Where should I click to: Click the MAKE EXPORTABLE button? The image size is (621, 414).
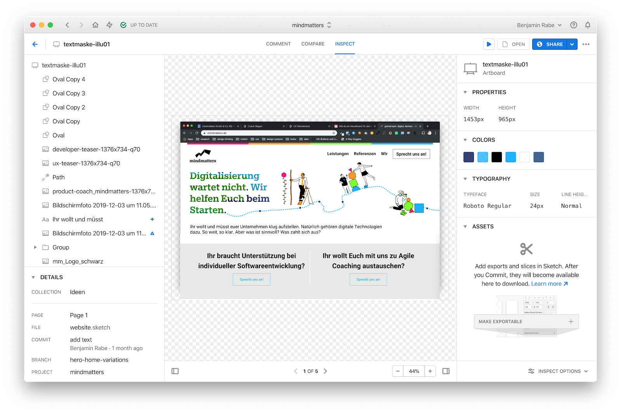(x=526, y=322)
